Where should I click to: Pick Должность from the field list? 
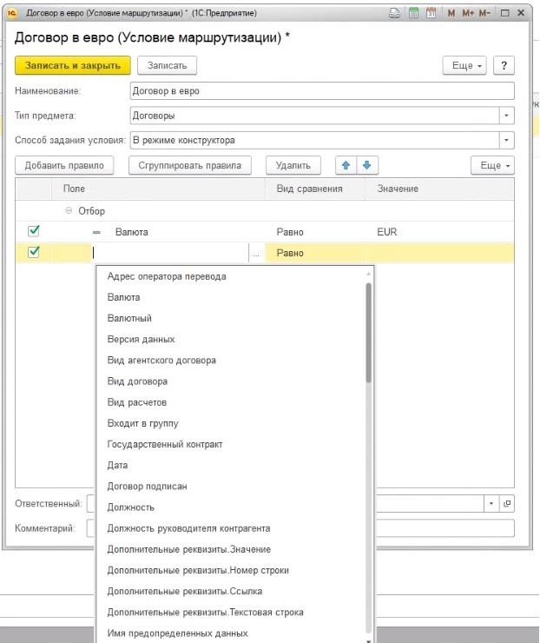coord(131,507)
